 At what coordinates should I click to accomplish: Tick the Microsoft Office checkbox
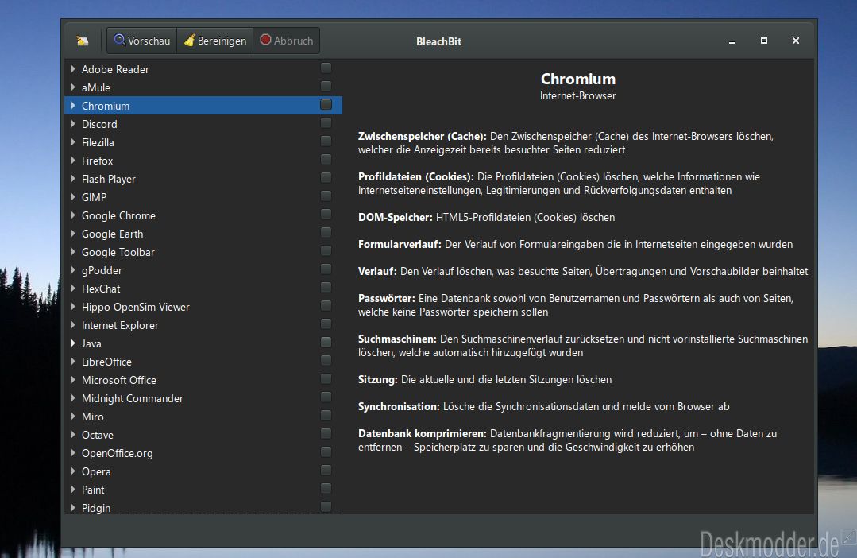click(x=326, y=378)
